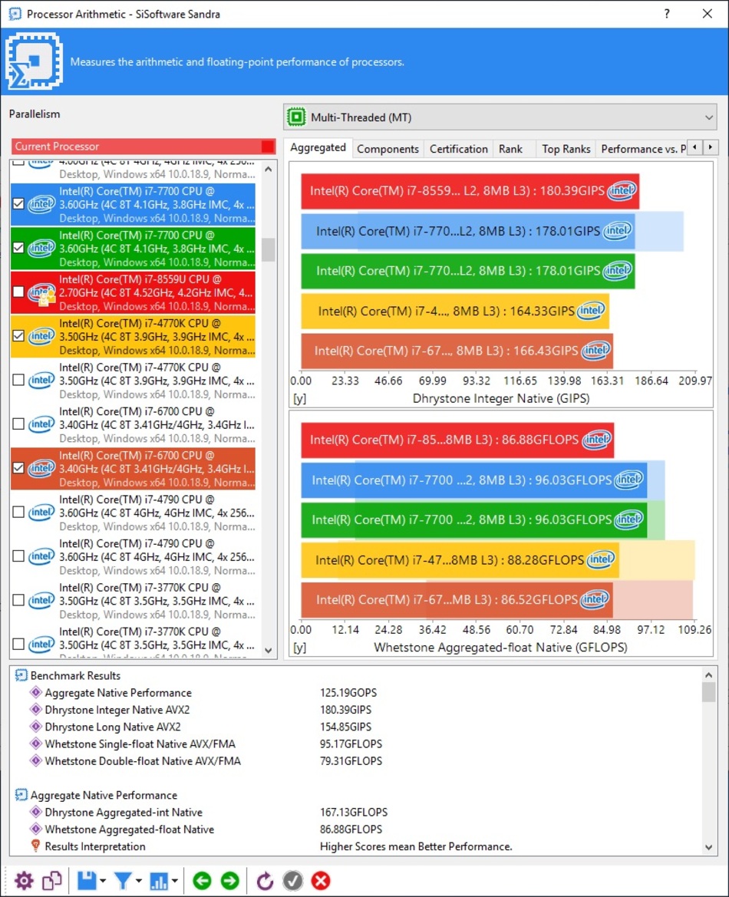Click Intel logo of yellow i7-4770K entry
The width and height of the screenshot is (729, 897).
(41, 336)
